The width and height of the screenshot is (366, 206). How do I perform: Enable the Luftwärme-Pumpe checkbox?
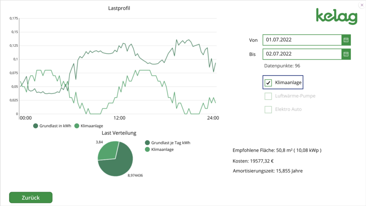point(268,96)
